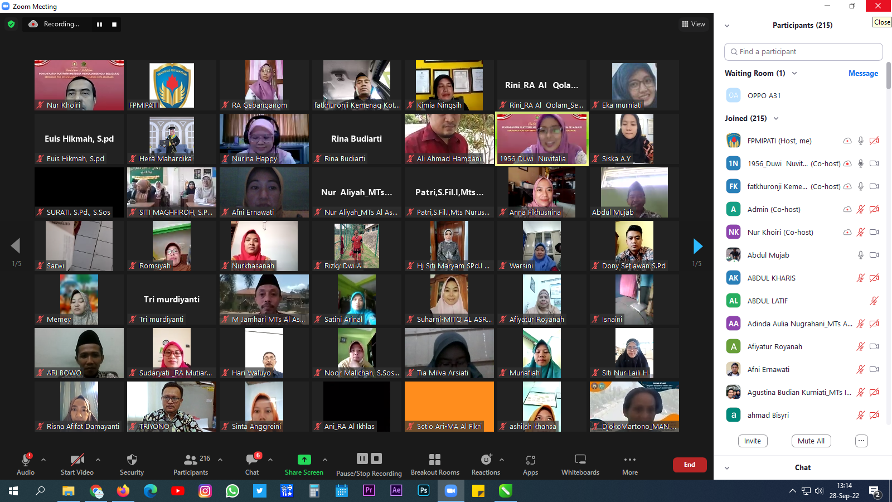Open the View layout menu
The width and height of the screenshot is (892, 502).
pyautogui.click(x=693, y=24)
